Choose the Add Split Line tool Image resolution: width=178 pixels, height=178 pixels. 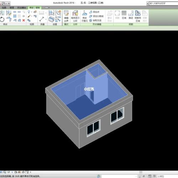[96, 16]
